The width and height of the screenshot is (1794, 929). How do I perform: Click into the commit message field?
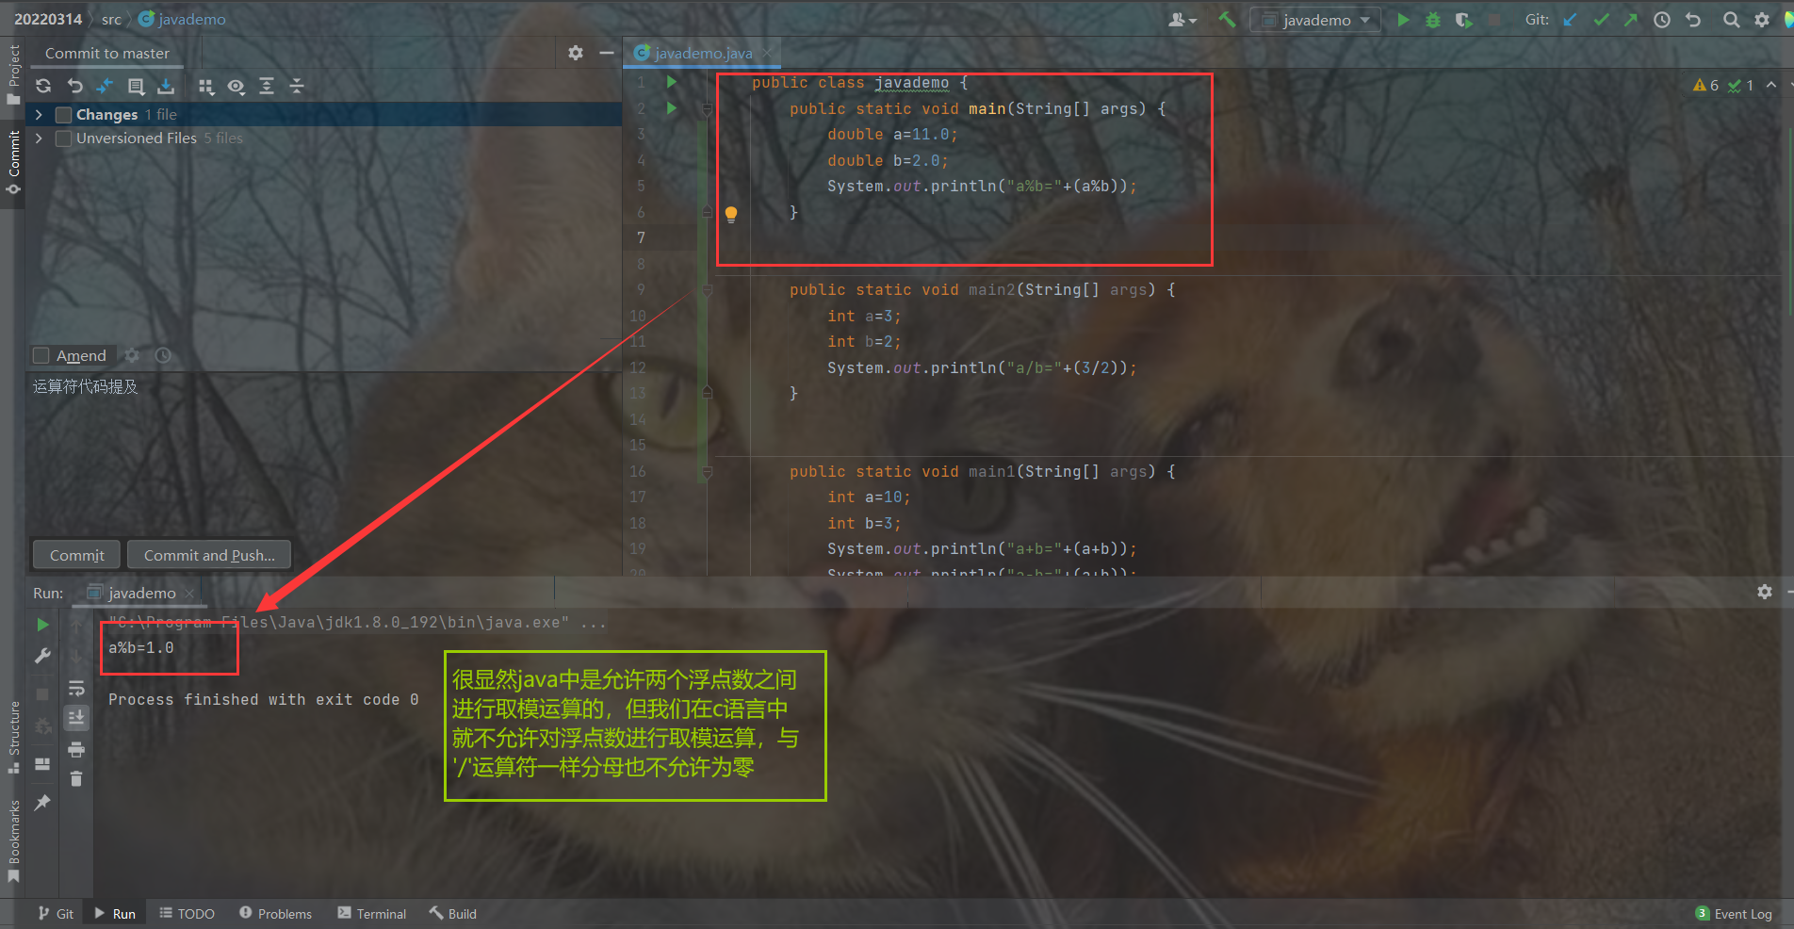tap(323, 452)
